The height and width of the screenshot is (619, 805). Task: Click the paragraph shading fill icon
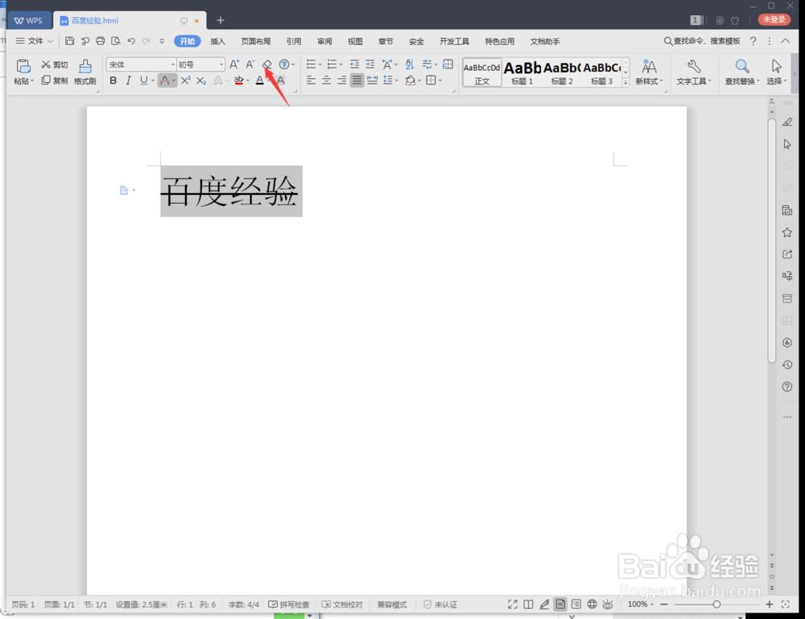[x=411, y=80]
